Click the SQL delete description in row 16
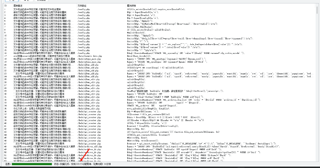This screenshot has height=168, width=320. point(44,53)
